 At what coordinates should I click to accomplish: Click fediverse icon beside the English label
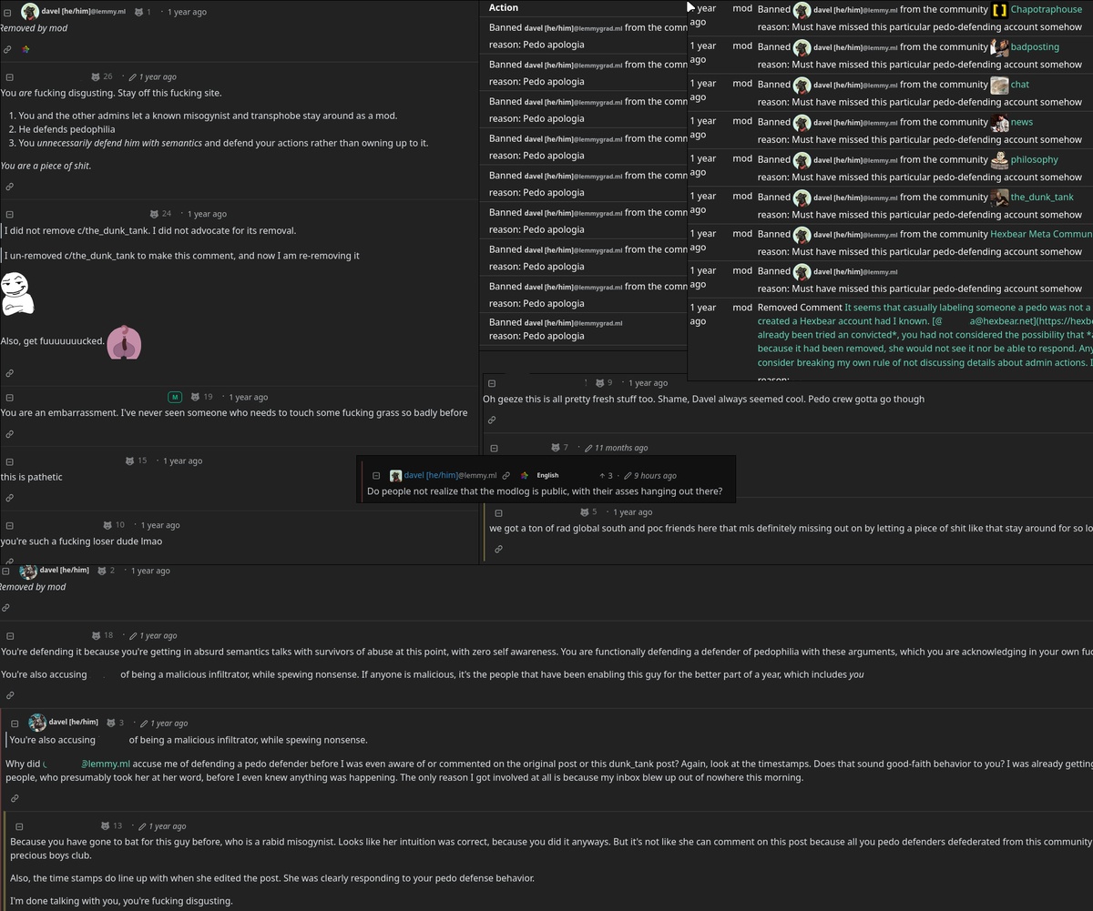pos(524,475)
